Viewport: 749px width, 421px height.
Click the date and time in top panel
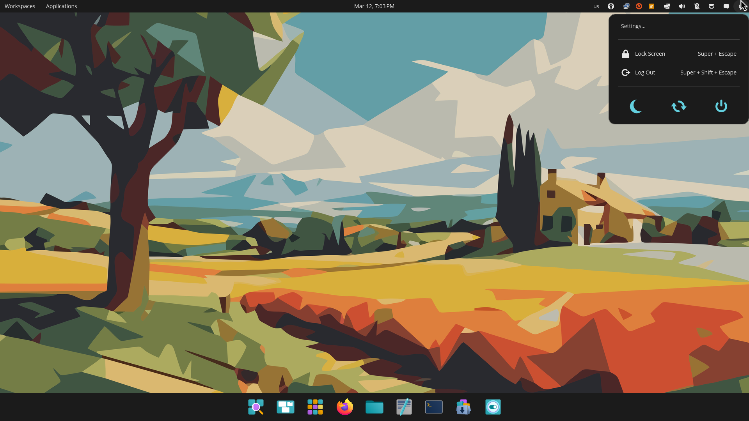374,6
